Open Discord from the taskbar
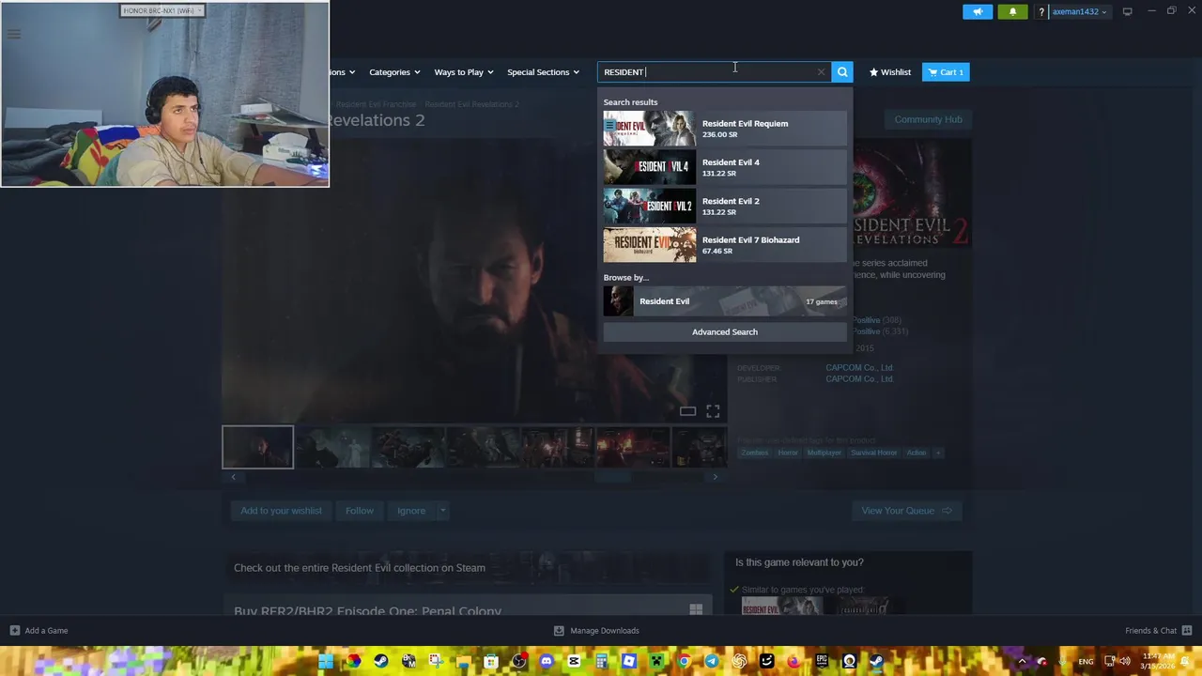The height and width of the screenshot is (676, 1202). pos(547,661)
